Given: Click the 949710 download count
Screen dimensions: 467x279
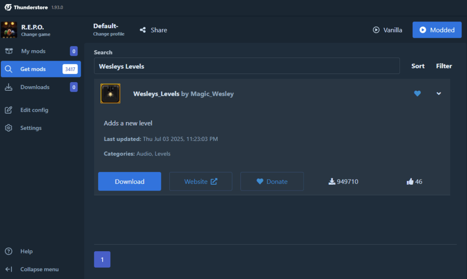Looking at the screenshot, I should [x=348, y=181].
